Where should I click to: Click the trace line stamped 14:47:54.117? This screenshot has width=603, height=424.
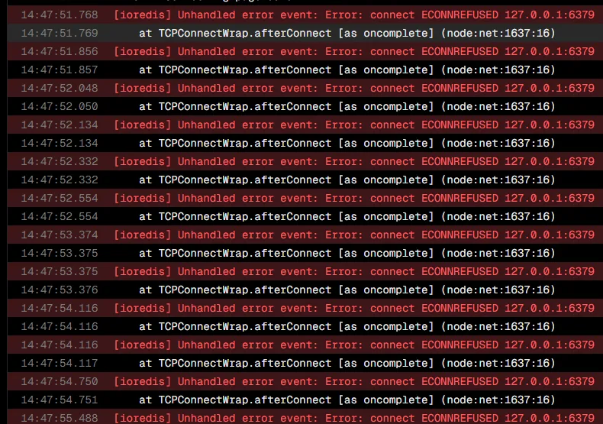pyautogui.click(x=305, y=363)
